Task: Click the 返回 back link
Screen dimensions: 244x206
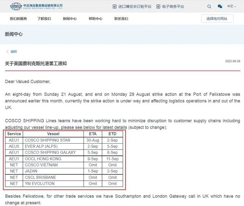Action: (14, 52)
